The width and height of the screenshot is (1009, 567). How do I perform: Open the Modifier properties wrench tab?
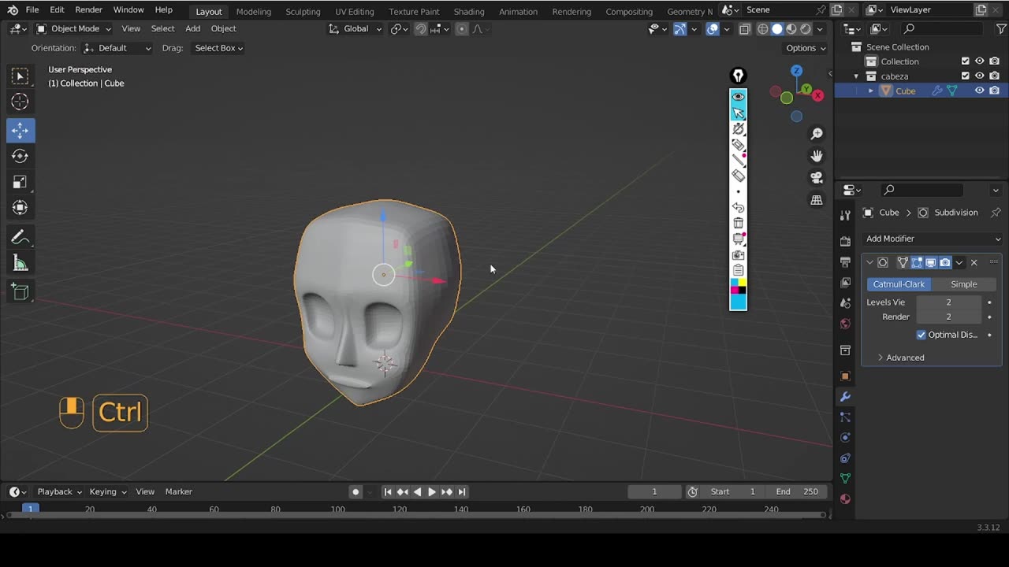coord(845,397)
